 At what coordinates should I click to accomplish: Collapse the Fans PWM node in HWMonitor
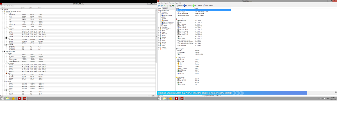point(4,45)
